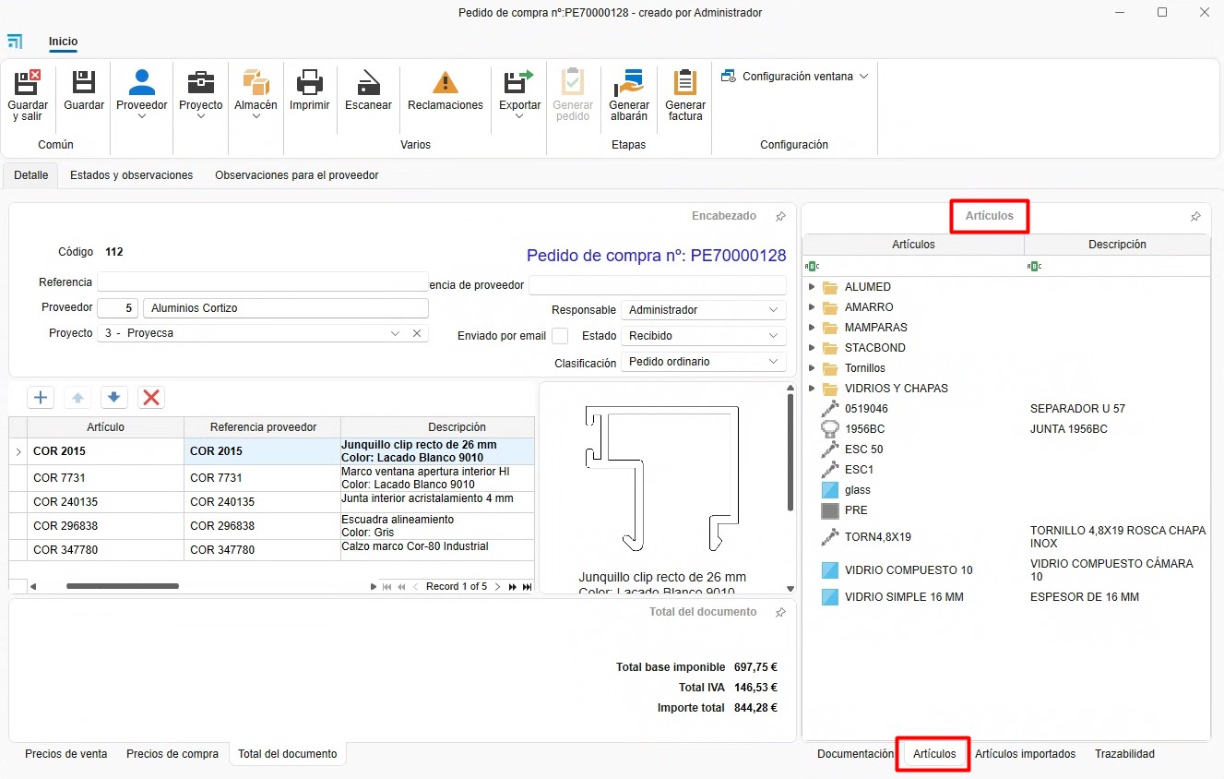The width and height of the screenshot is (1224, 779).
Task: Click the profile drawing preview image
Action: pos(662,479)
